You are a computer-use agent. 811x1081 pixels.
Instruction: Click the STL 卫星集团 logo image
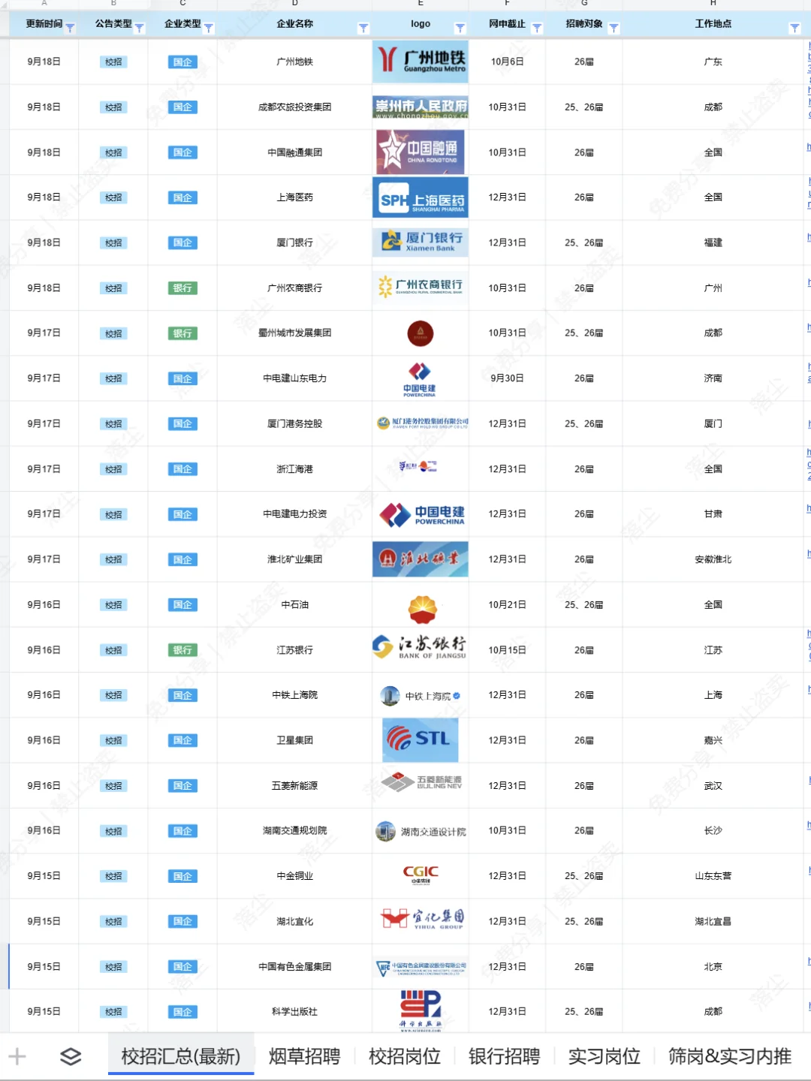tap(421, 739)
